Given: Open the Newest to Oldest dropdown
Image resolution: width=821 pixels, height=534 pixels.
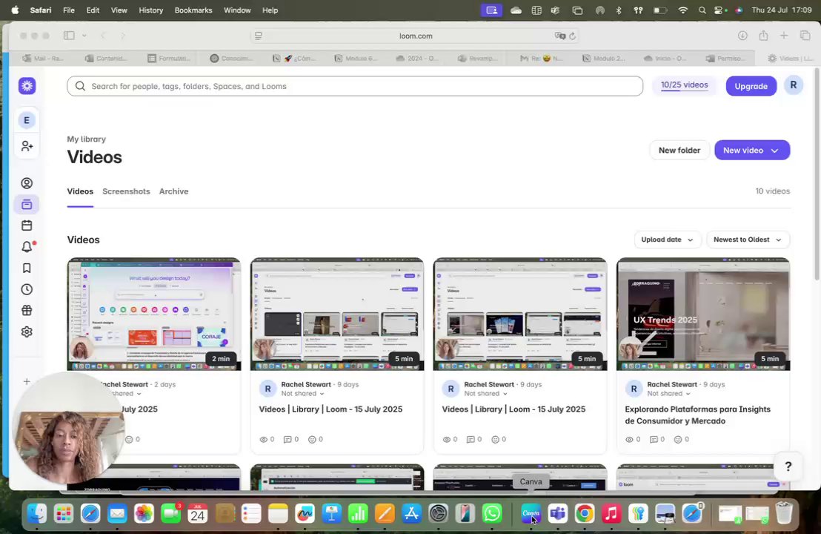Looking at the screenshot, I should [x=748, y=240].
